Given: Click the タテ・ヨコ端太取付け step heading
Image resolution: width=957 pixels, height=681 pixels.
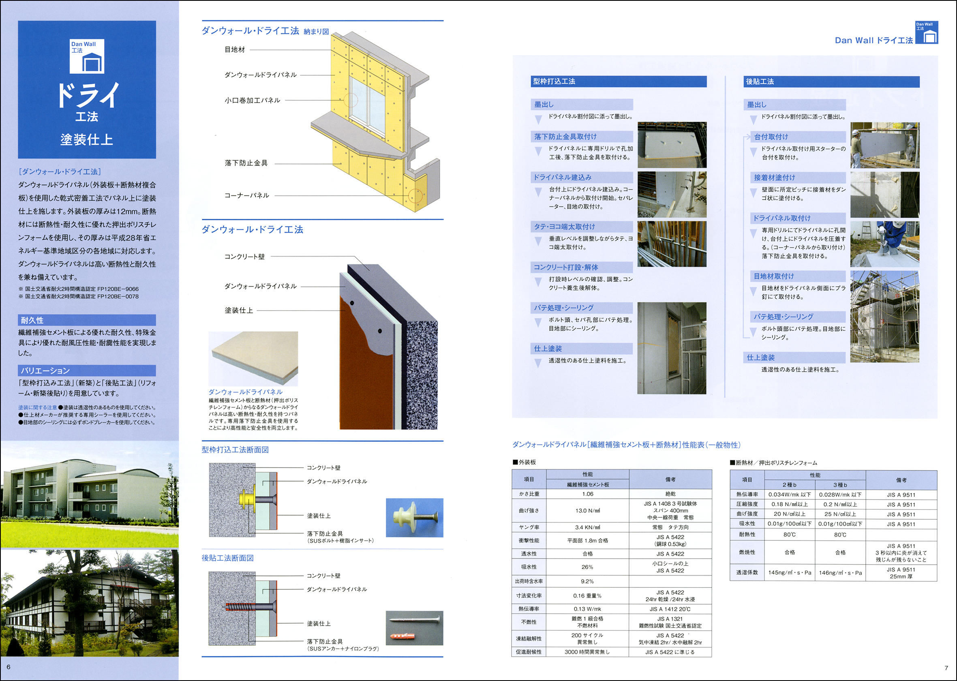Looking at the screenshot, I should pyautogui.click(x=582, y=227).
